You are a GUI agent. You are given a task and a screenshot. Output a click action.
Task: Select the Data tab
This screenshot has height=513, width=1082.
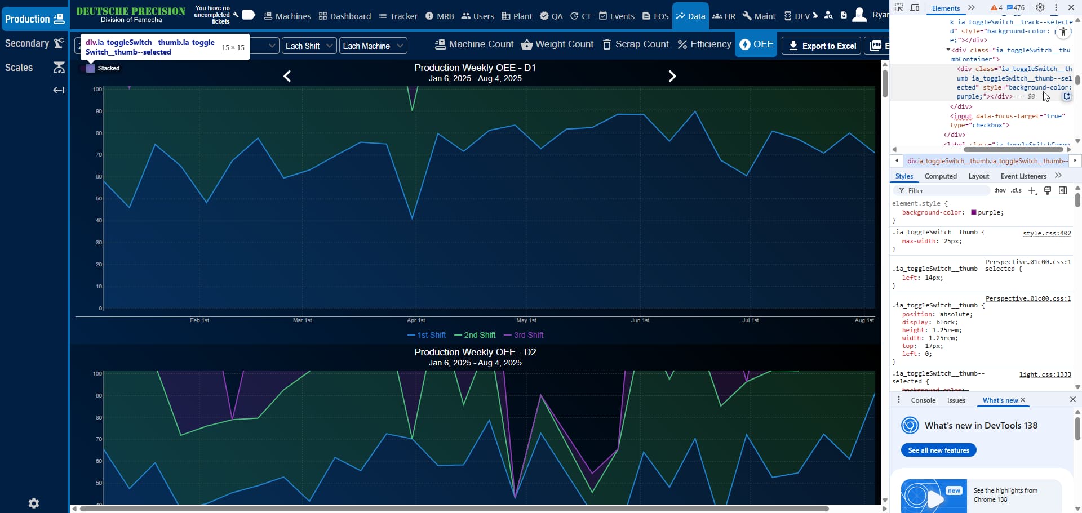point(690,16)
